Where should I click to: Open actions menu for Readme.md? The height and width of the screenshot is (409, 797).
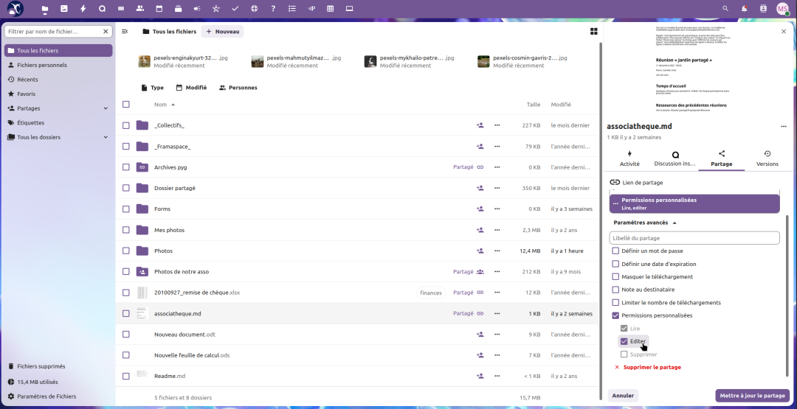(497, 376)
